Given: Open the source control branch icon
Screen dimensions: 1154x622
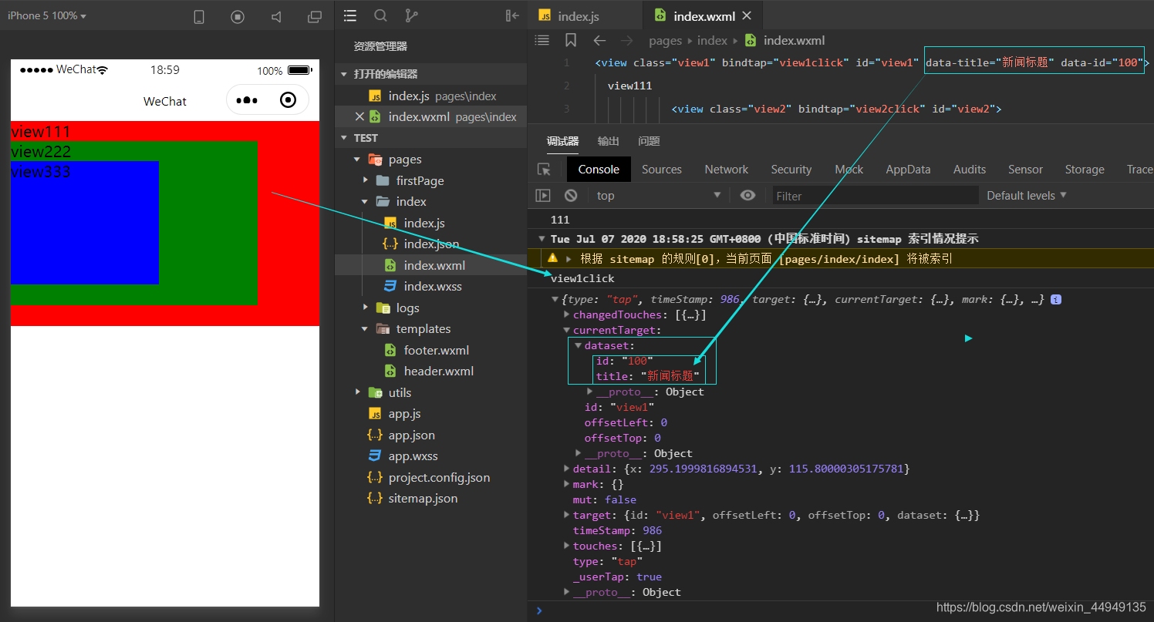Looking at the screenshot, I should pyautogui.click(x=411, y=15).
